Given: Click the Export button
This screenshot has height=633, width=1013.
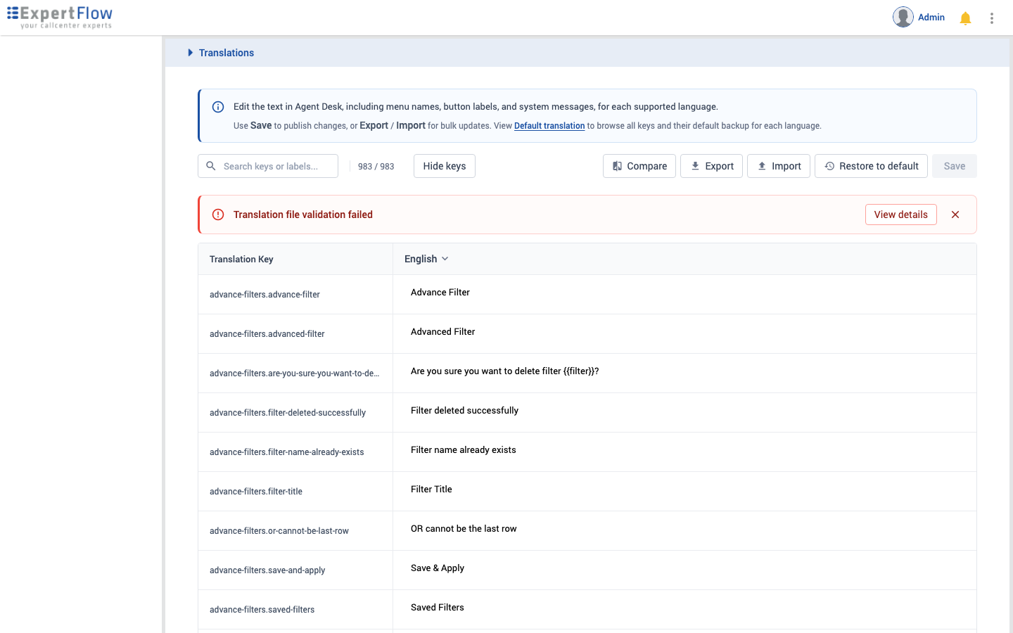Looking at the screenshot, I should click(711, 166).
